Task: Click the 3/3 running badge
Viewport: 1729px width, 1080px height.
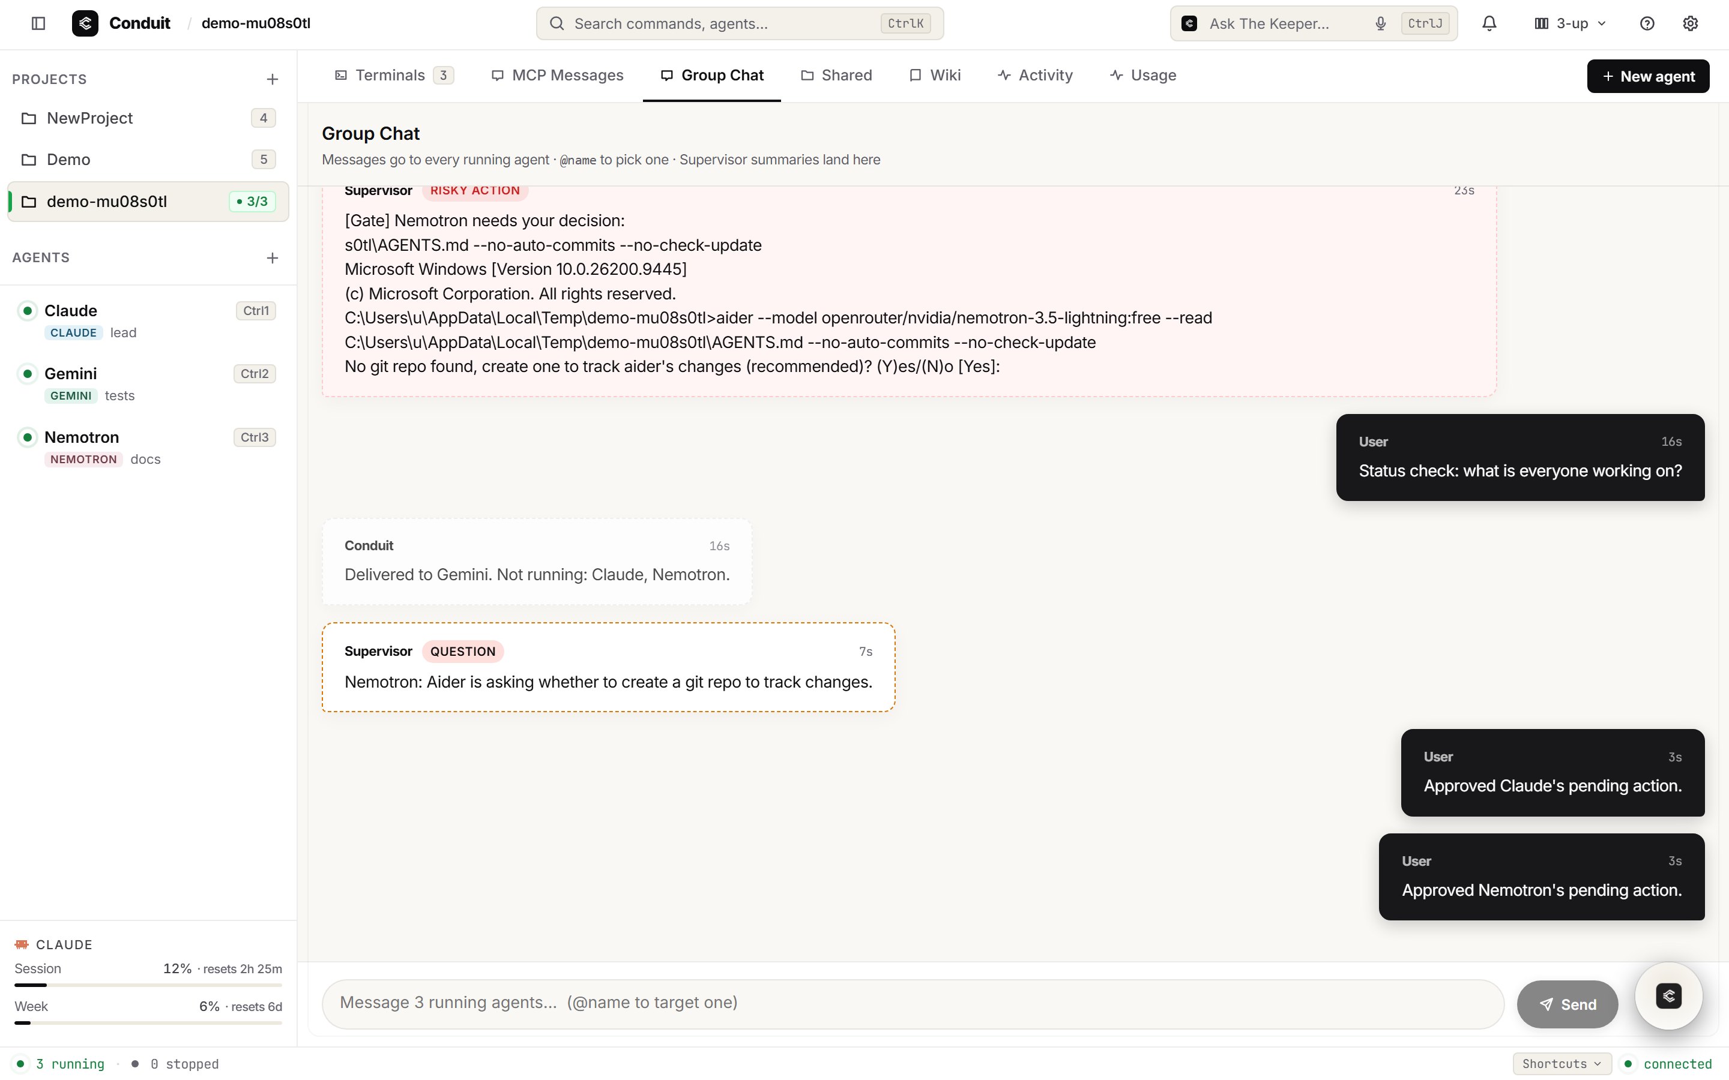Action: [x=252, y=202]
